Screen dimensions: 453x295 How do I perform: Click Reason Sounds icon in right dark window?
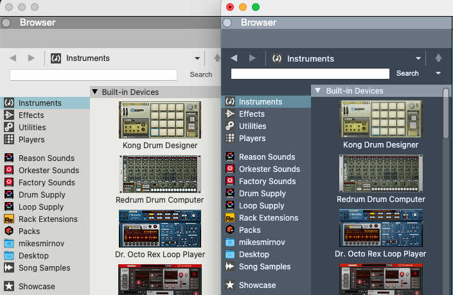[x=230, y=157]
